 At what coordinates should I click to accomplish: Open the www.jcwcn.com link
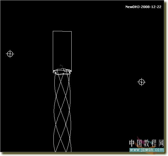pyautogui.click(x=147, y=150)
